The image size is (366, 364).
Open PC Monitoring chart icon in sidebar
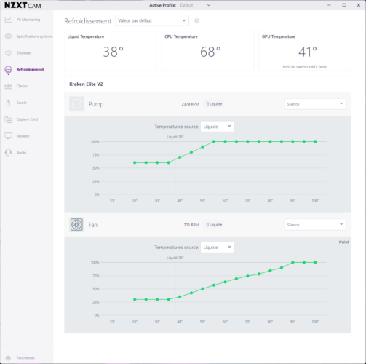point(8,20)
